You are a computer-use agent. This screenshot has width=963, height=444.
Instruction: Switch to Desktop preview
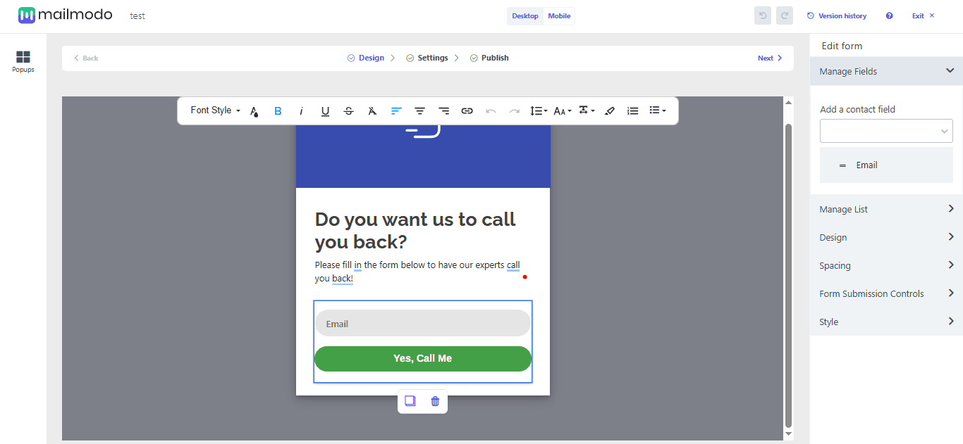click(525, 16)
